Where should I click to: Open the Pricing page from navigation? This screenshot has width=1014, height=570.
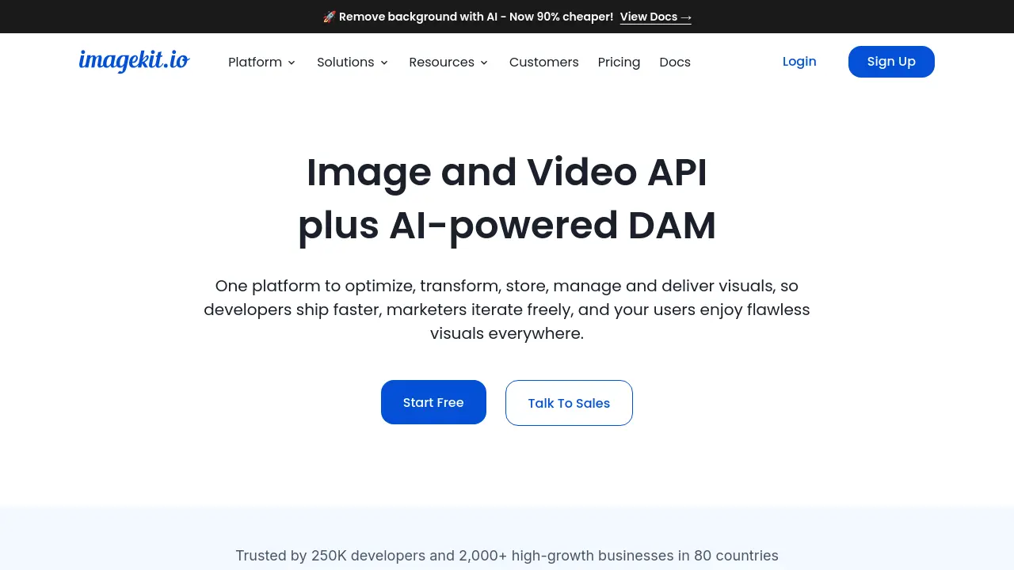(619, 62)
